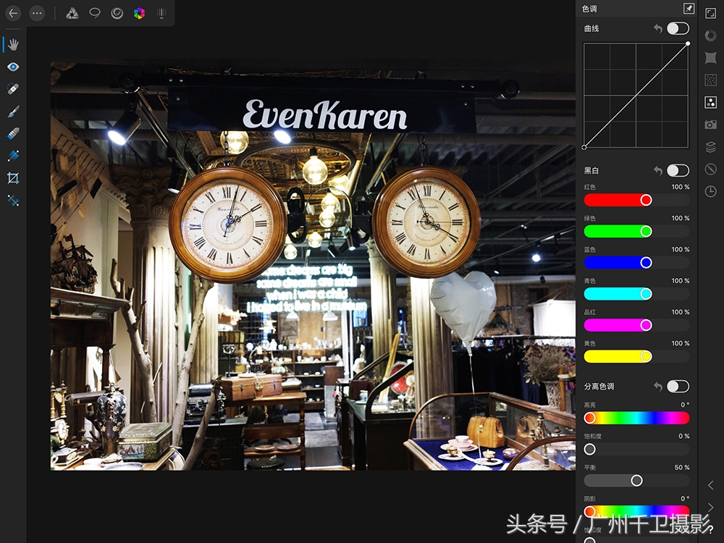The width and height of the screenshot is (724, 543).
Task: Expand panel with right chevron arrow
Action: point(710,507)
